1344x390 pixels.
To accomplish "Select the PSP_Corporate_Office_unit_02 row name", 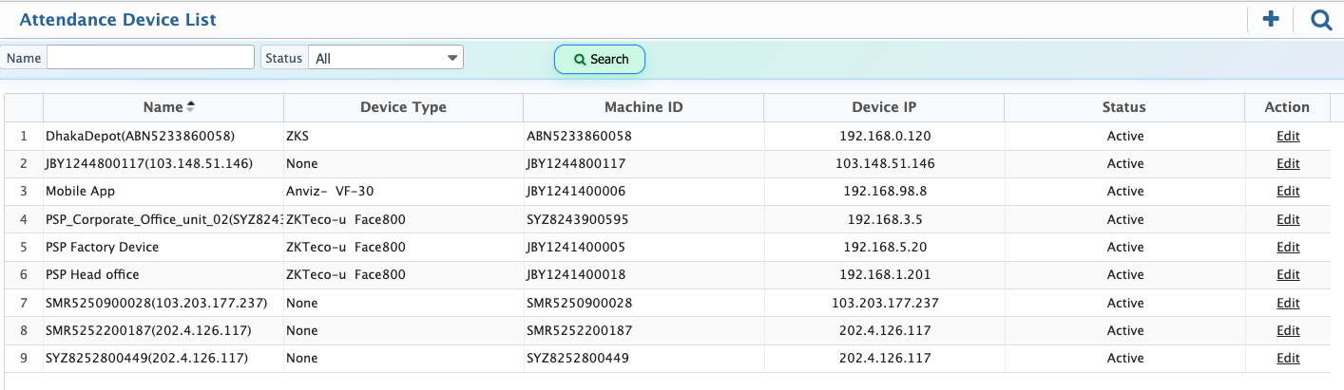I will coord(163,219).
